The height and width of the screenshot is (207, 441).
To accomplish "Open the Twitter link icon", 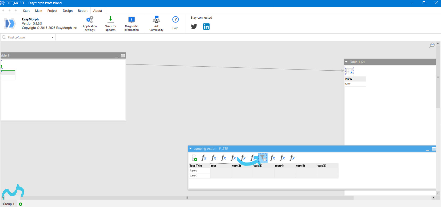I will (194, 27).
